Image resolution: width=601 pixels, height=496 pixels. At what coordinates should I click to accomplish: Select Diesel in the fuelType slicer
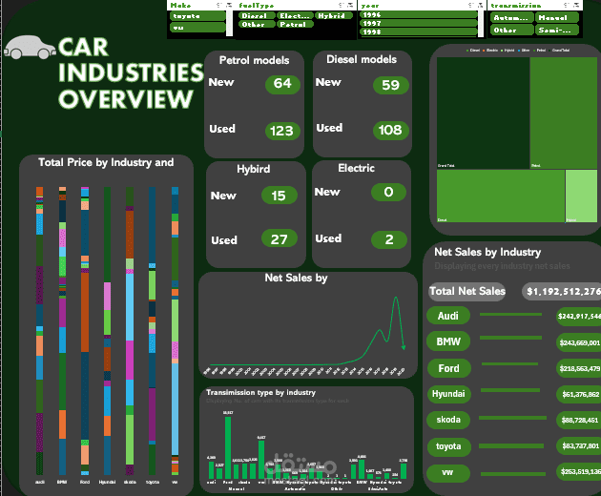[257, 15]
